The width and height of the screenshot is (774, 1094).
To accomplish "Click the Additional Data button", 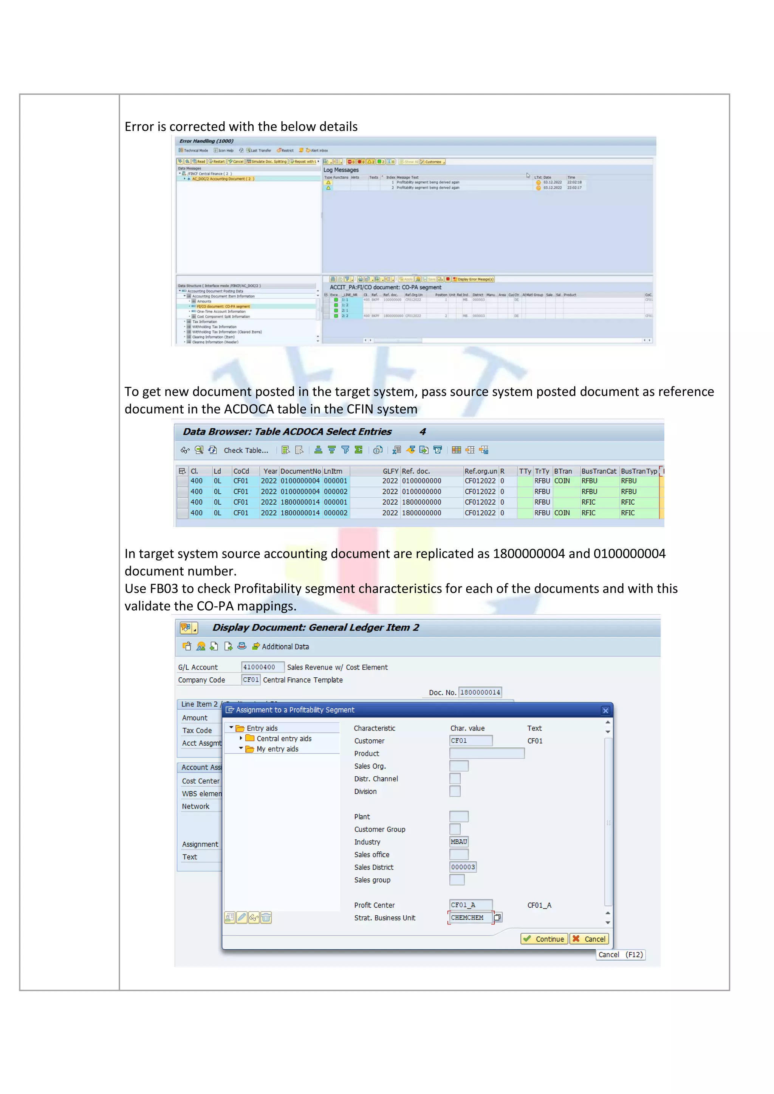I will click(280, 646).
